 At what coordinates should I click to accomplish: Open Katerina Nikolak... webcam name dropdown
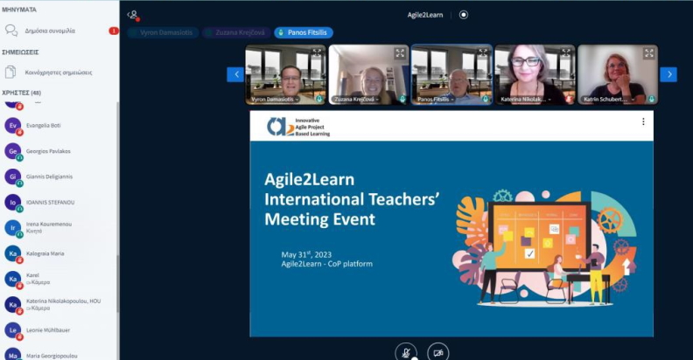point(526,100)
